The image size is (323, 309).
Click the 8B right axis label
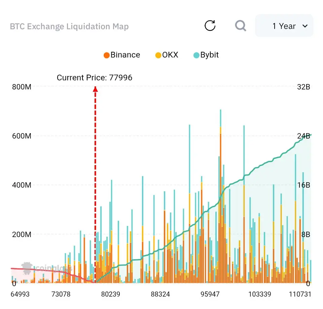306,234
